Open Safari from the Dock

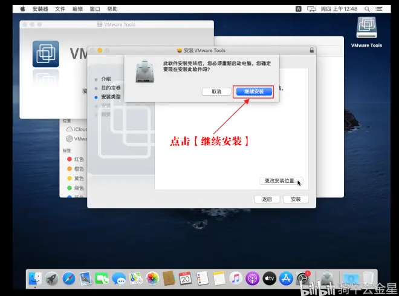[69, 278]
